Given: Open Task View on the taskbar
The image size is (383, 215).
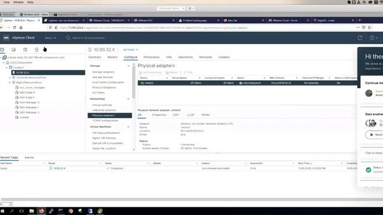Looking at the screenshot, I should point(22,211).
